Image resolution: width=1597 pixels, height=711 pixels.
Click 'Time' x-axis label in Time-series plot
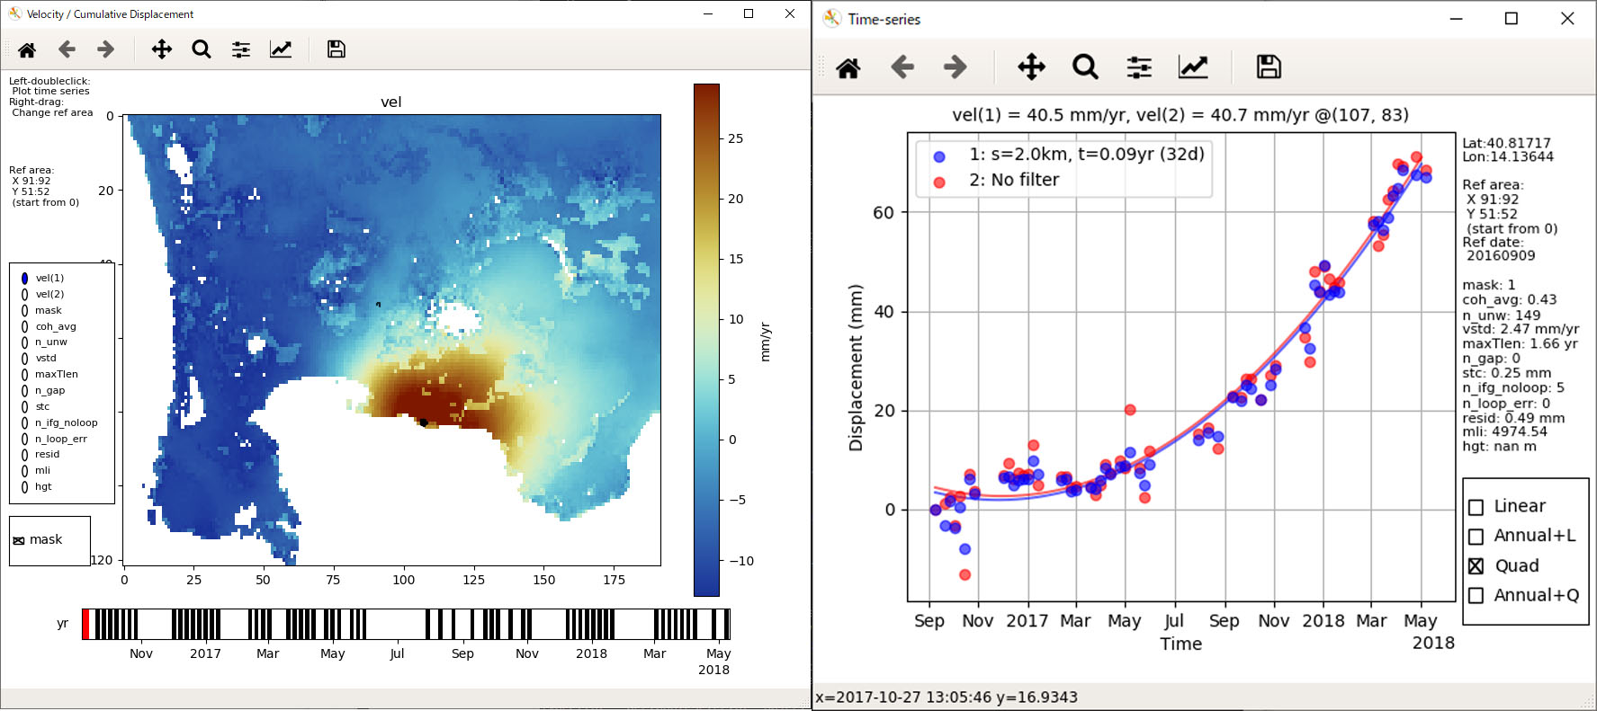(1180, 644)
